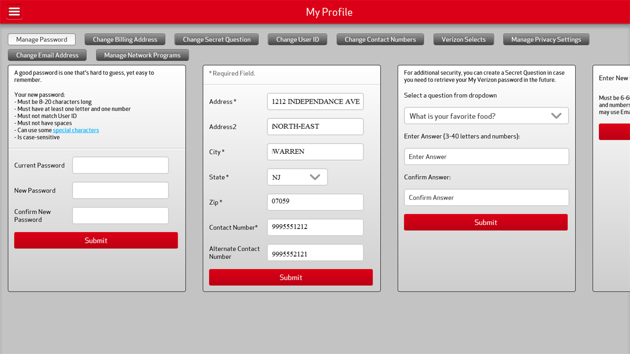Open the Change Email Address tab
Image resolution: width=630 pixels, height=354 pixels.
(x=47, y=55)
